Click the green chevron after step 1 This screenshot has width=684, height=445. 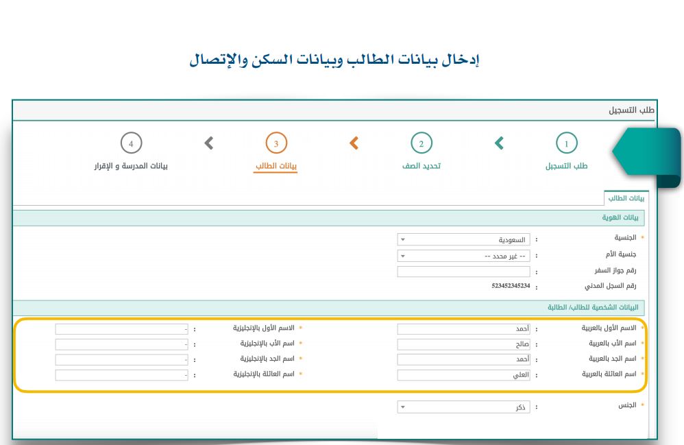pos(499,143)
